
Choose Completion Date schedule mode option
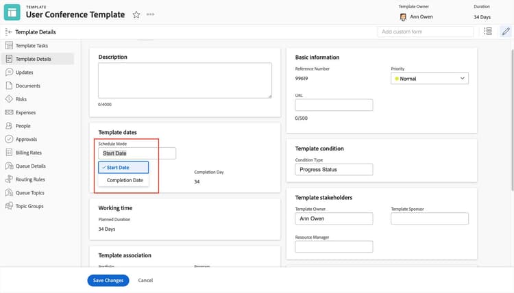[125, 180]
